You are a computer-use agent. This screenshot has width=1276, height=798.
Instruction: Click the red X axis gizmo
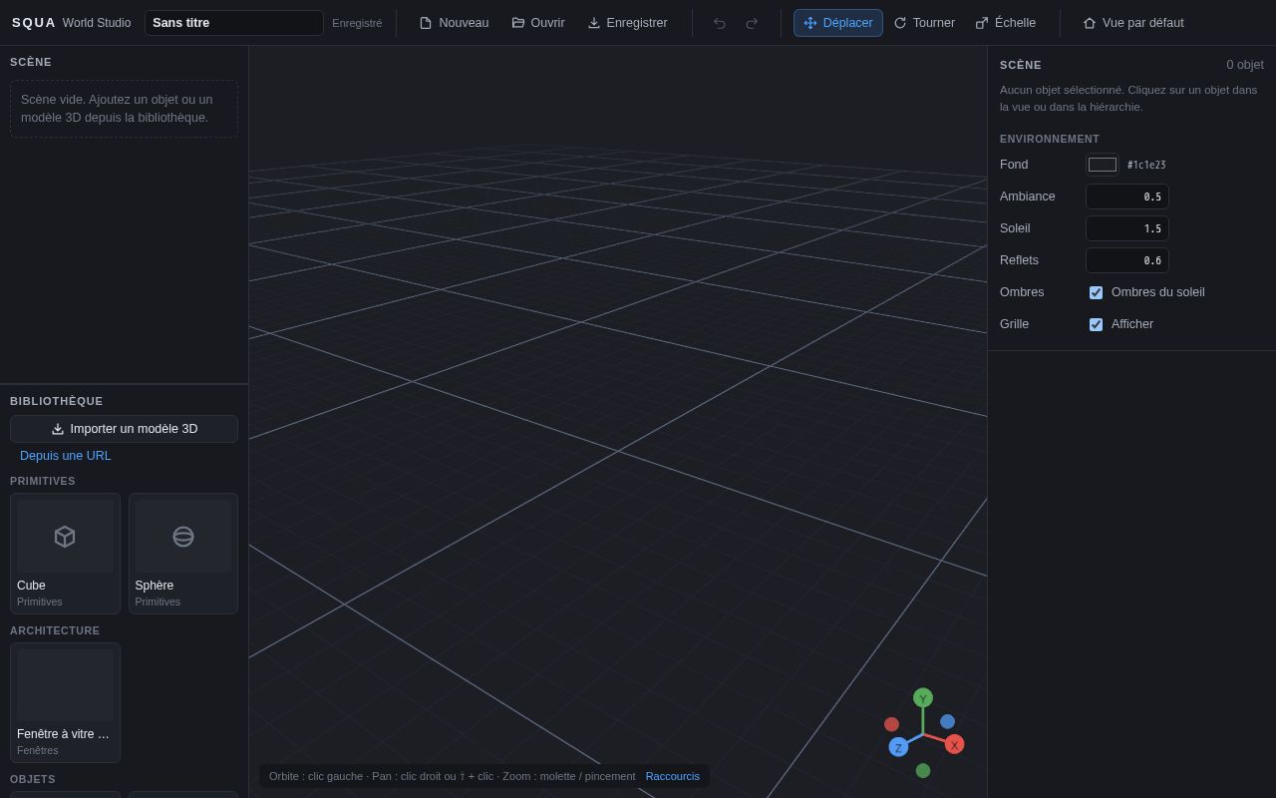pyautogui.click(x=954, y=744)
